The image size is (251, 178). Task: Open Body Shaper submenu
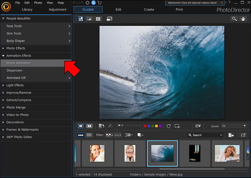click(x=36, y=41)
